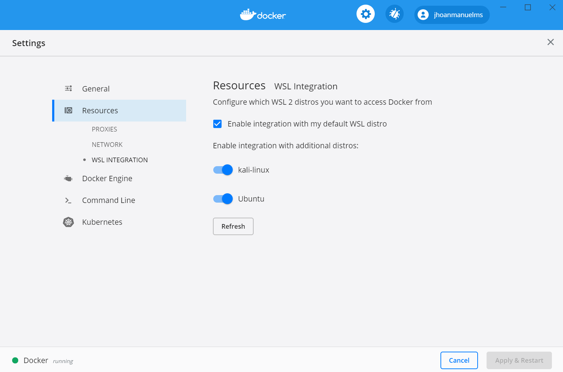Select the Resources section
This screenshot has width=563, height=372.
click(119, 110)
